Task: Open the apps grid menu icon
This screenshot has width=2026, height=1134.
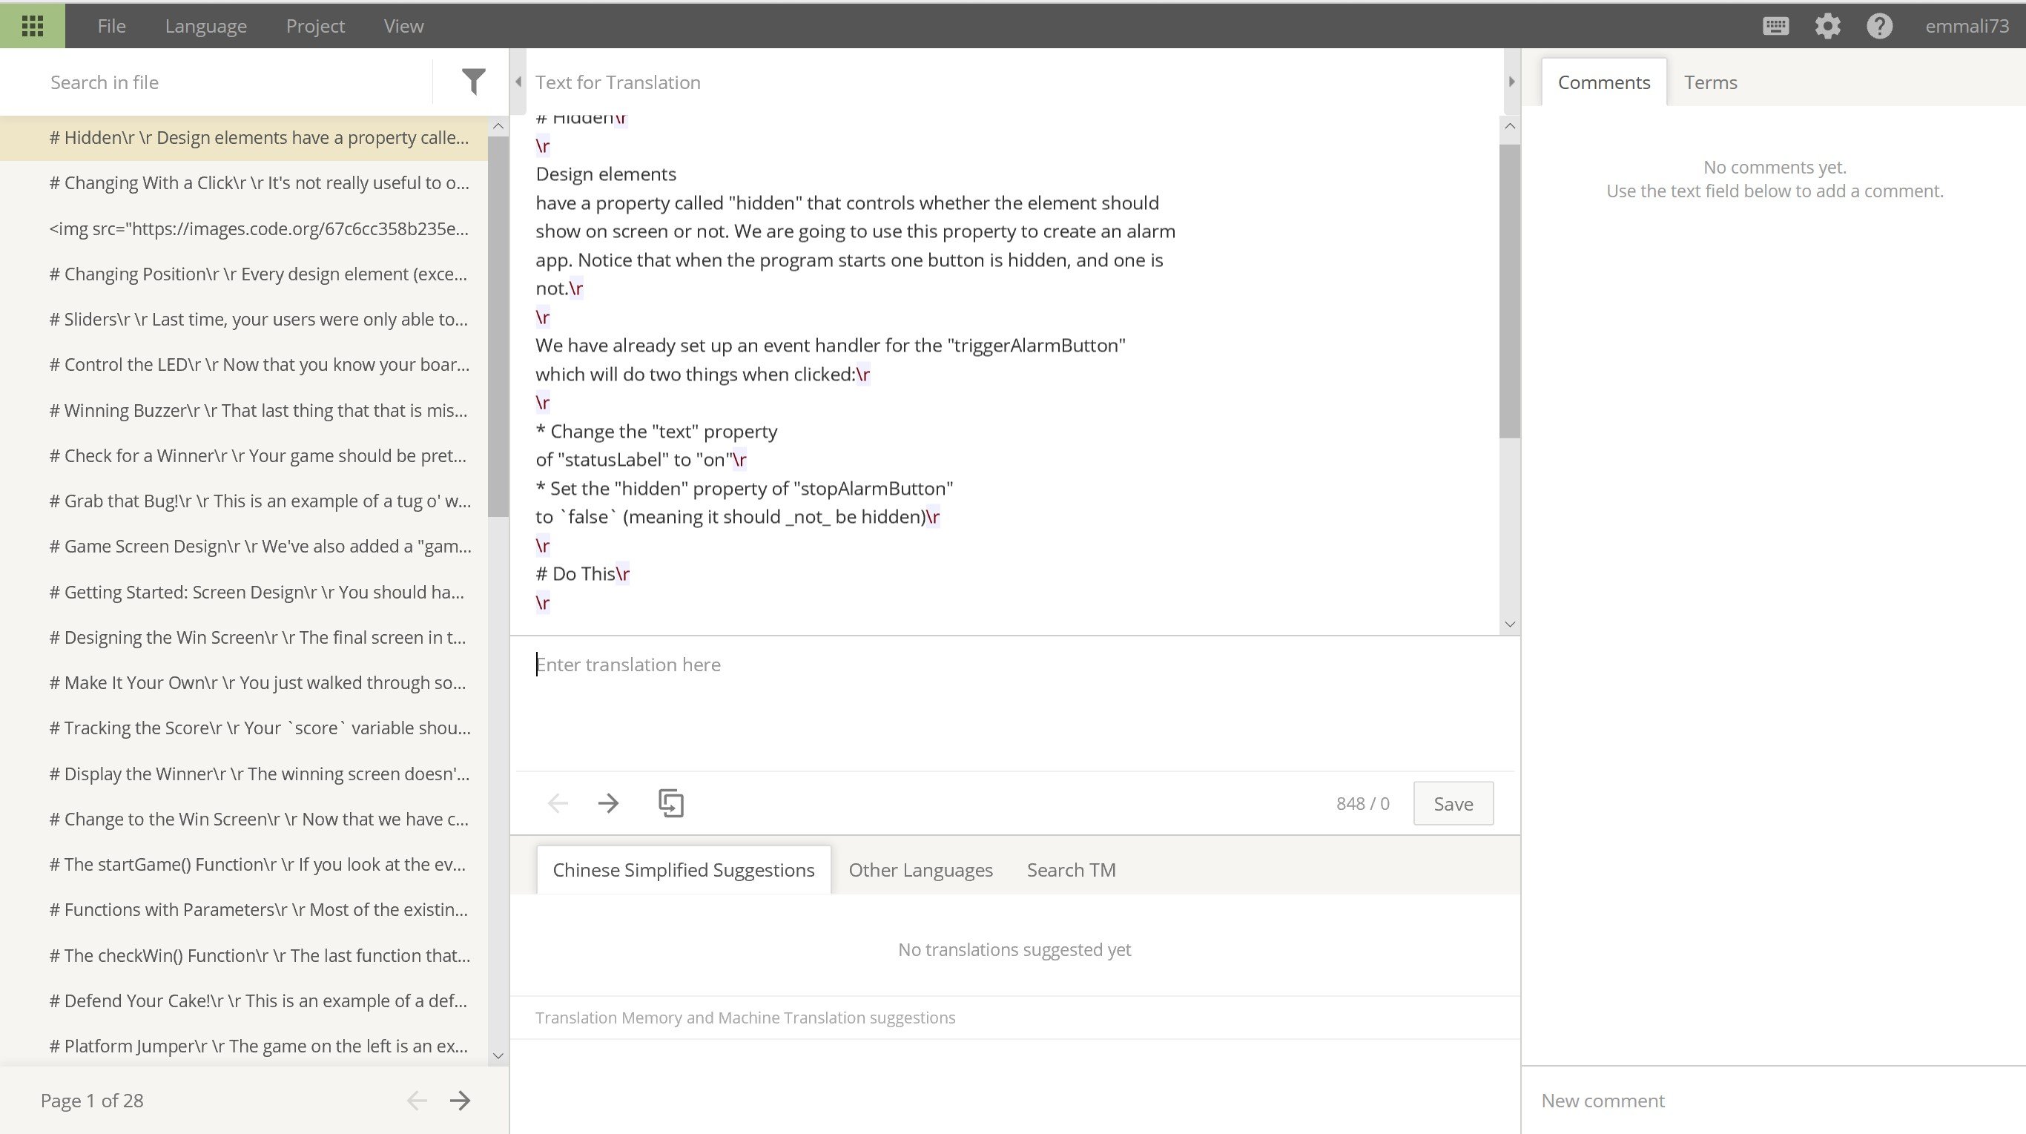Action: (x=32, y=26)
